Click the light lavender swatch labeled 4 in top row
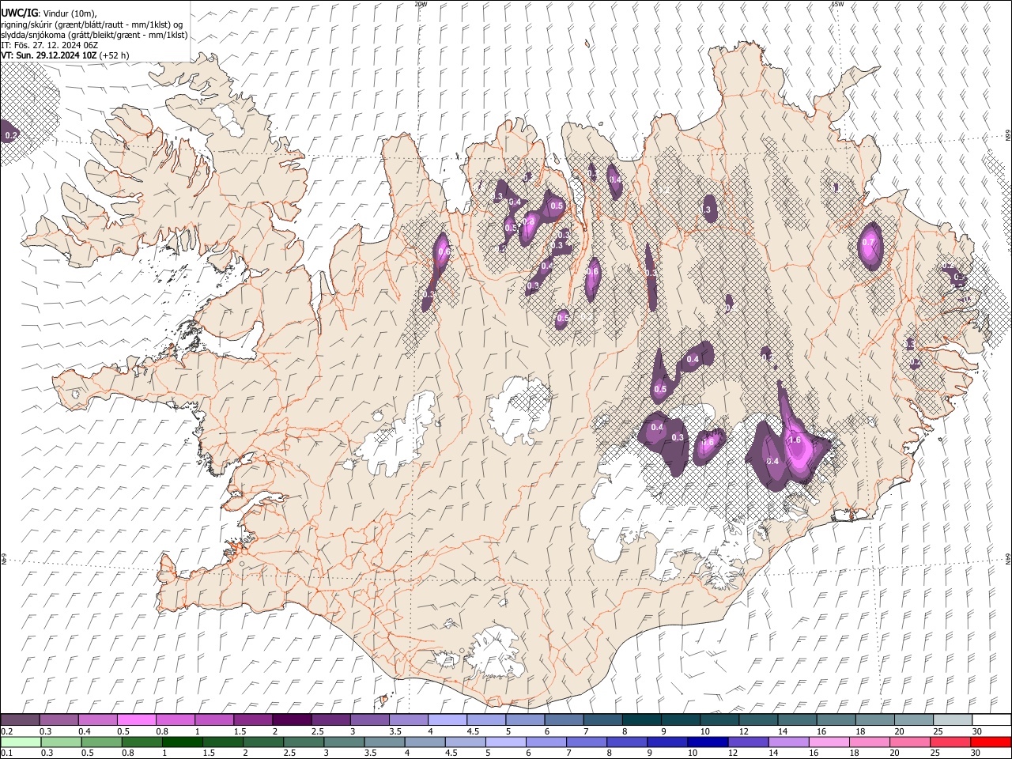Image resolution: width=1012 pixels, height=759 pixels. (x=447, y=720)
